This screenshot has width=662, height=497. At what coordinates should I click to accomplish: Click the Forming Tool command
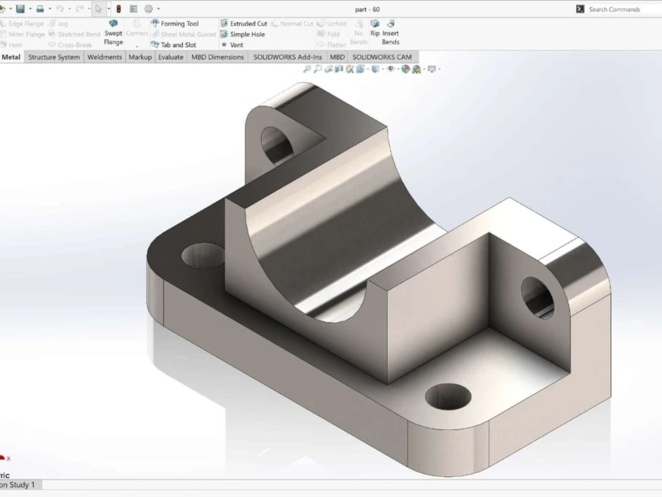coord(175,24)
